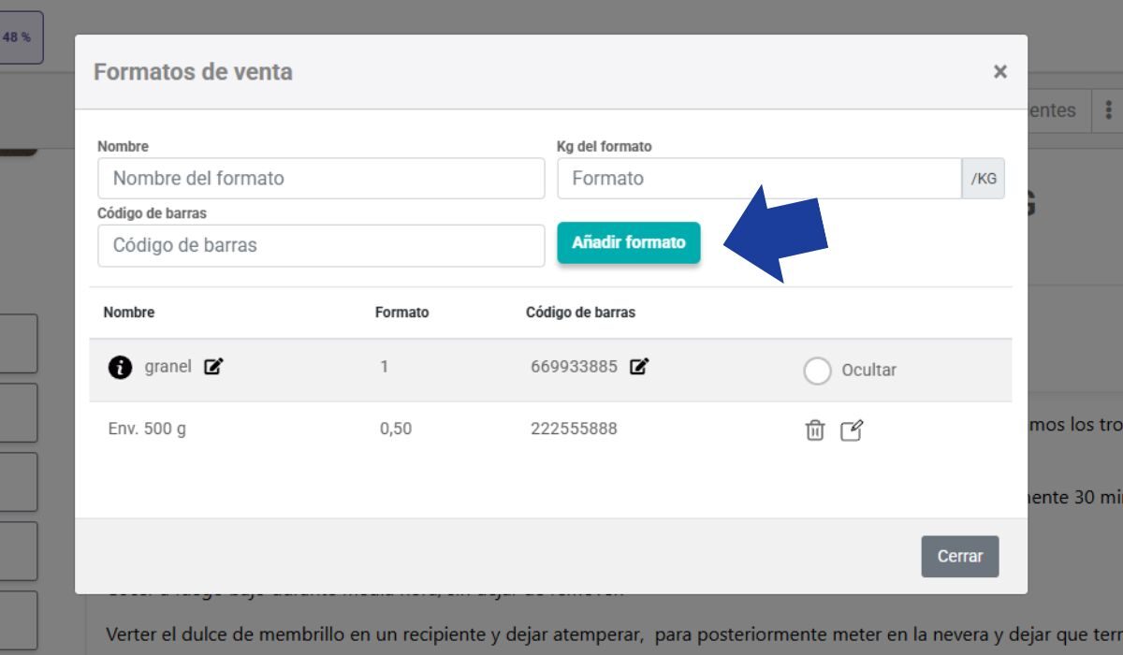
Task: Click the Código de barras input field
Action: 321,245
